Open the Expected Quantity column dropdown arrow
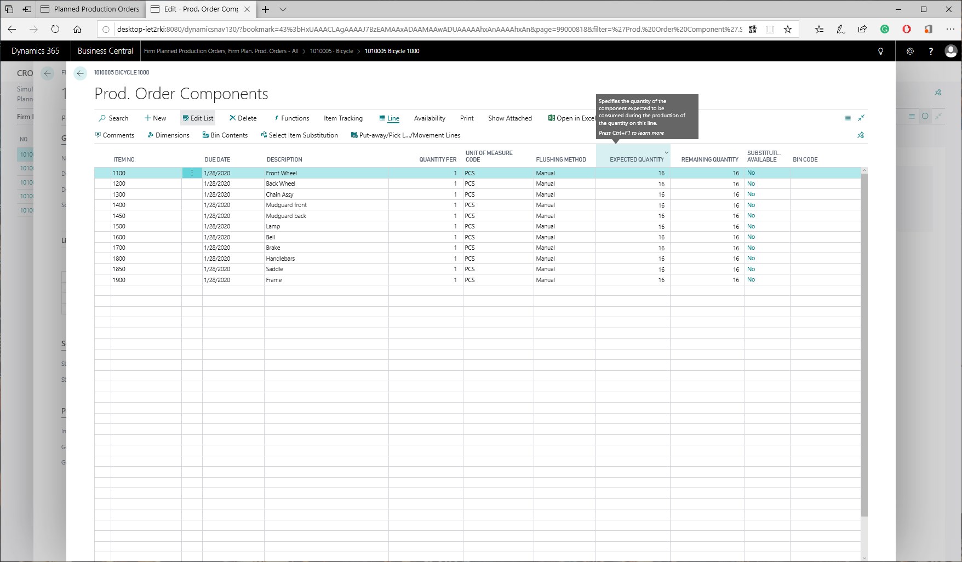Screen dimensions: 962x562 pyautogui.click(x=666, y=153)
